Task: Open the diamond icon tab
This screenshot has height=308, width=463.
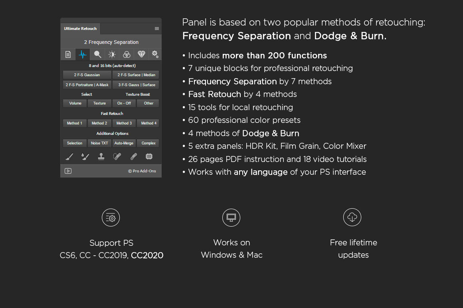Action: coord(141,54)
